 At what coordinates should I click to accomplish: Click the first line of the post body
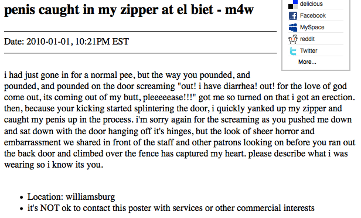tap(127, 75)
